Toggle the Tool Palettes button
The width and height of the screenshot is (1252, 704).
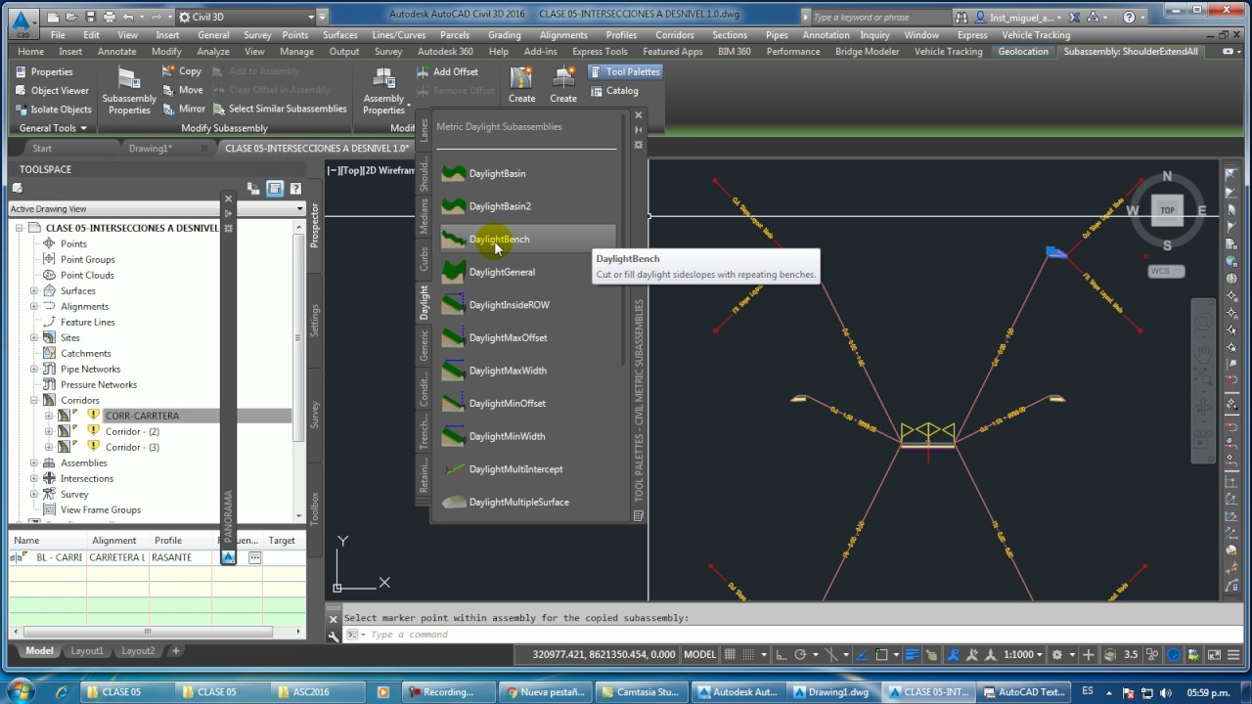click(624, 71)
